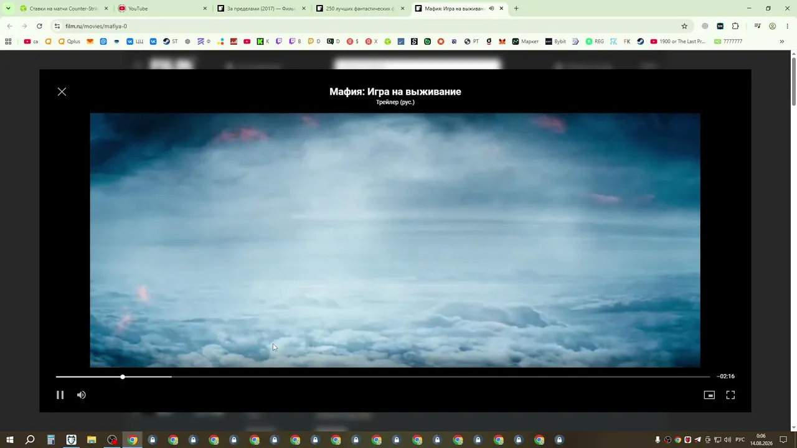
Task: Click the progress bar handle of the trailer
Action: (123, 376)
